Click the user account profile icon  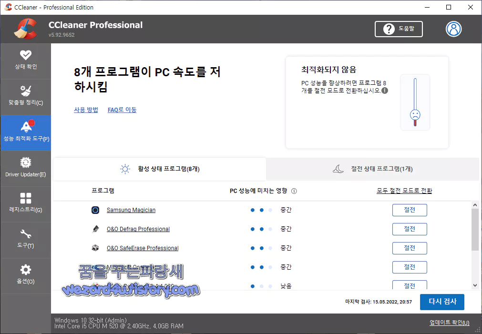(453, 29)
